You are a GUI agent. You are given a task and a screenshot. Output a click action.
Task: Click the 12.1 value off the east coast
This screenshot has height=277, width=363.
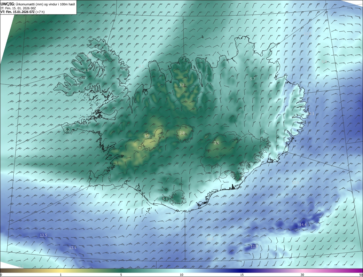click(311, 114)
